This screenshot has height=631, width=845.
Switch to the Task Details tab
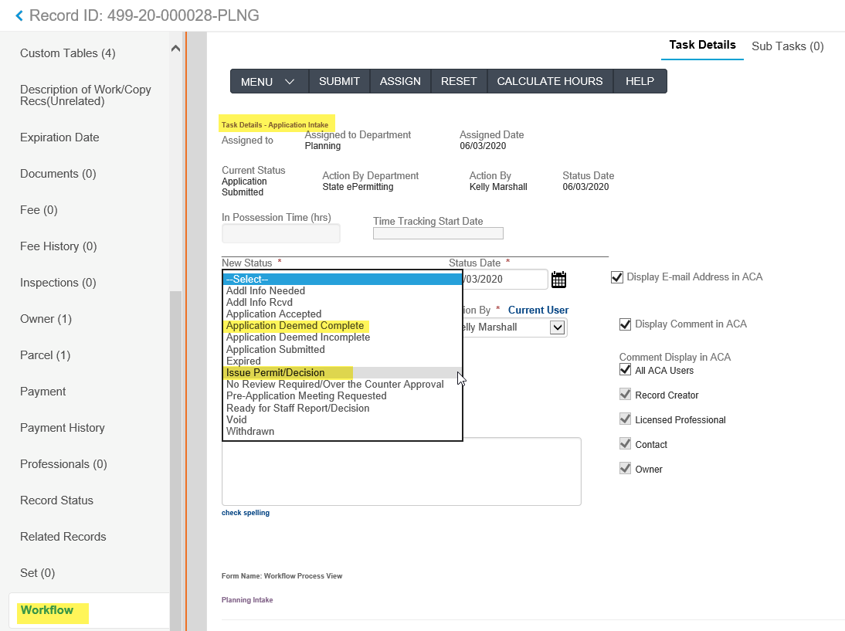pos(702,46)
